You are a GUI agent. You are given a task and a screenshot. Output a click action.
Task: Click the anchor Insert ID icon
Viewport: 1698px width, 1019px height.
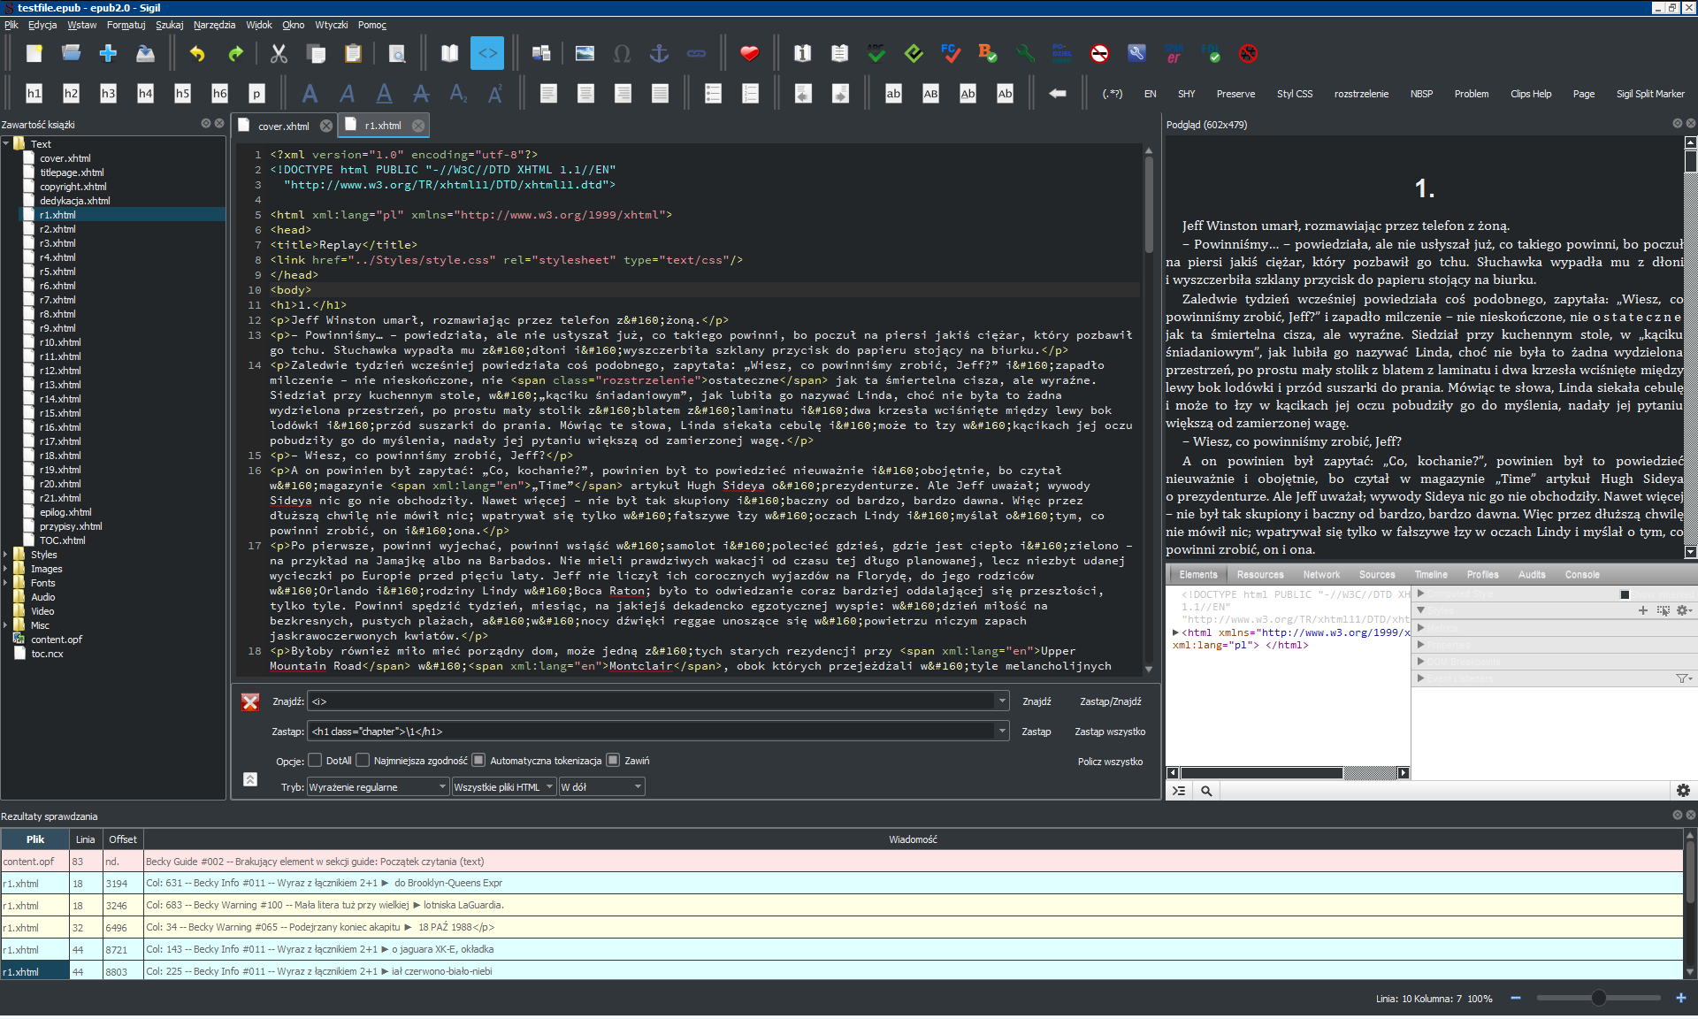coord(659,54)
